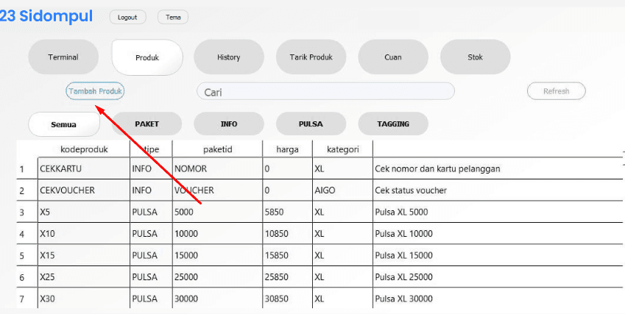Select the Produk tab
625x314 pixels.
(x=147, y=57)
